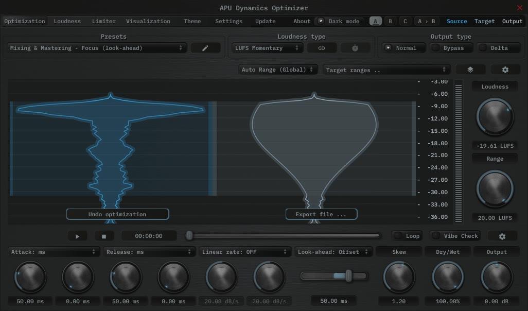Start playback with the play button
528x311 pixels.
(x=77, y=236)
